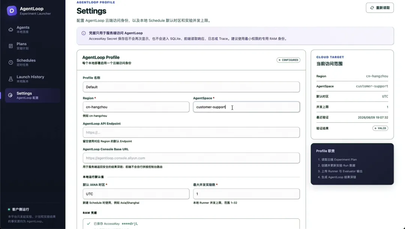Click the 读取云端 Experiment Plan list item
Viewport: 405px width, 229px height.
pyautogui.click(x=337, y=160)
